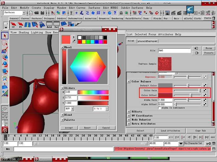Click the Copy Tab button
The image size is (217, 162).
point(200,131)
